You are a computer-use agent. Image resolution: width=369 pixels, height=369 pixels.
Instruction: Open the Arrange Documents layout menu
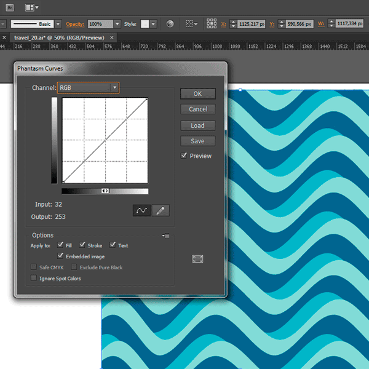(31, 7)
